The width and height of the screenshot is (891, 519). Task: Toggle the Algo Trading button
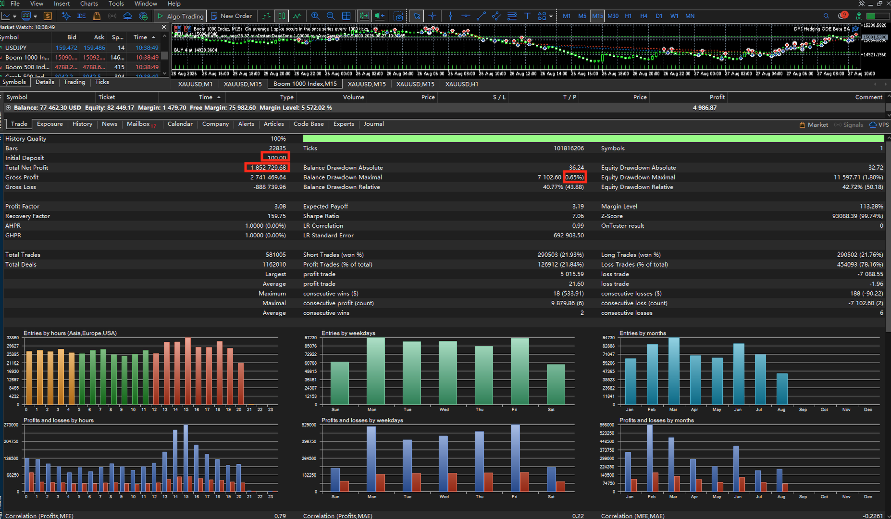click(180, 16)
